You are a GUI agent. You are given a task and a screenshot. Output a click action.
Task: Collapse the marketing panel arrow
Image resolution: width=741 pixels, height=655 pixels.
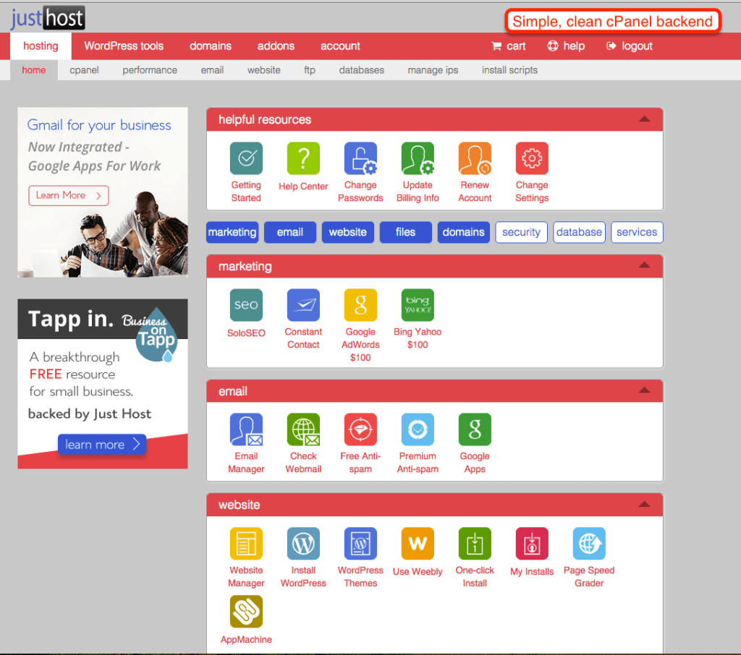click(x=645, y=265)
